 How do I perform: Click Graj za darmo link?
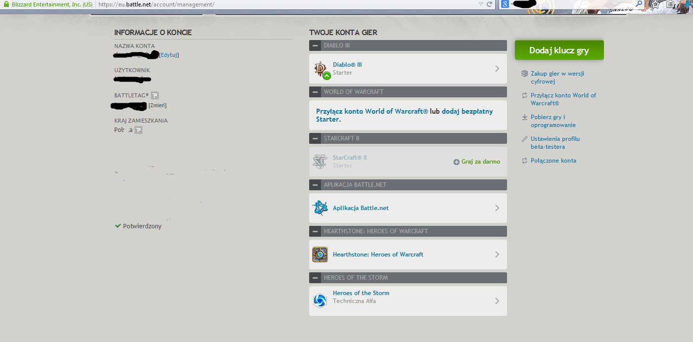pyautogui.click(x=481, y=162)
